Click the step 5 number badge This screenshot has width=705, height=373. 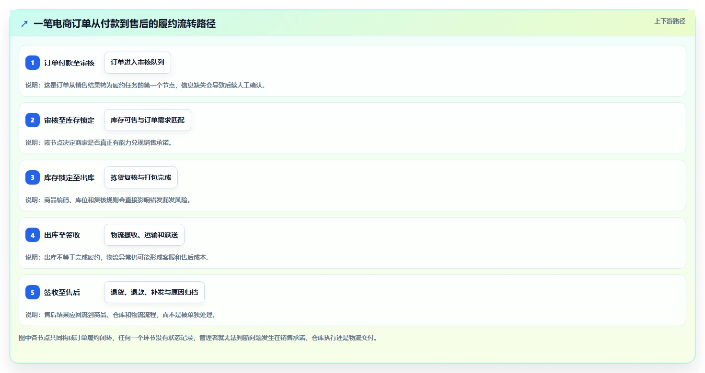pos(33,292)
